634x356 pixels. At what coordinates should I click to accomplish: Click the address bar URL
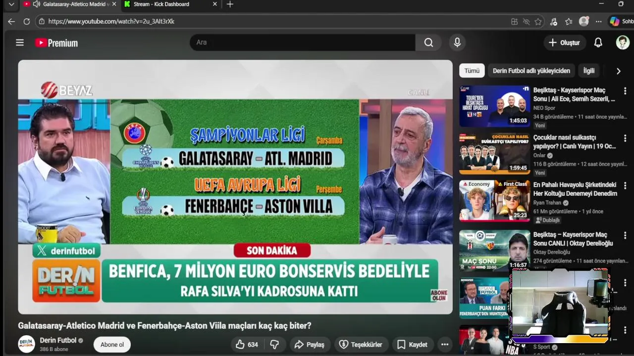tap(111, 21)
